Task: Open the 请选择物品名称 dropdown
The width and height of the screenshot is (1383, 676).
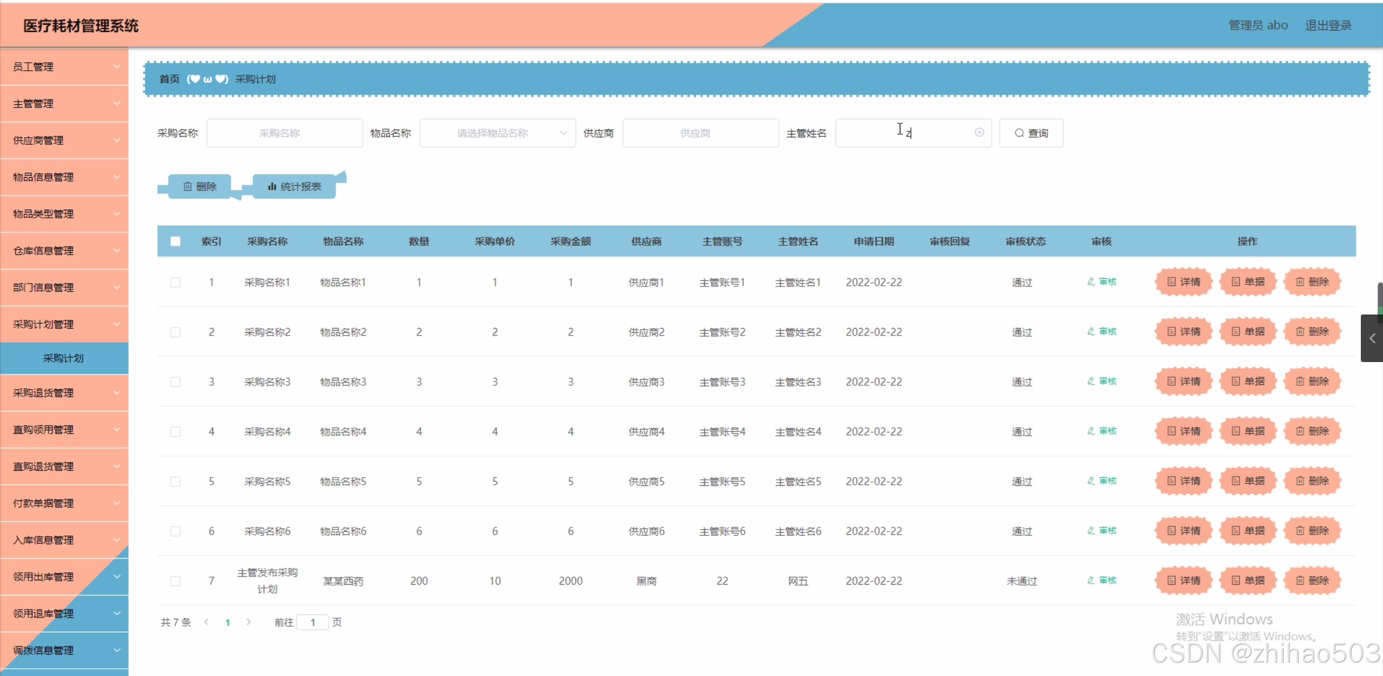Action: (496, 132)
